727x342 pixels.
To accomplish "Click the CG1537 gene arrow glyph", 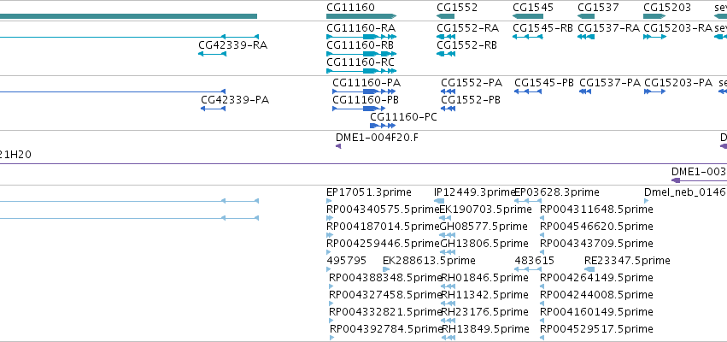I will pos(586,16).
